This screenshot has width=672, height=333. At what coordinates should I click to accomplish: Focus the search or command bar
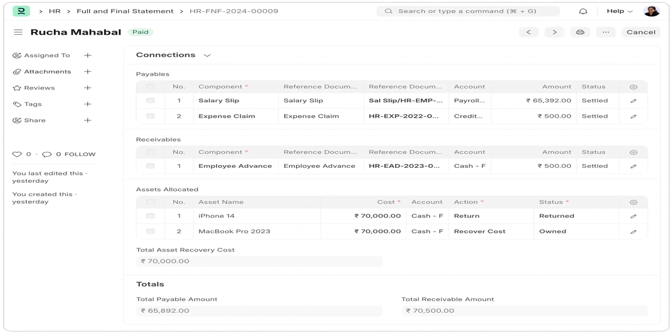pos(468,11)
